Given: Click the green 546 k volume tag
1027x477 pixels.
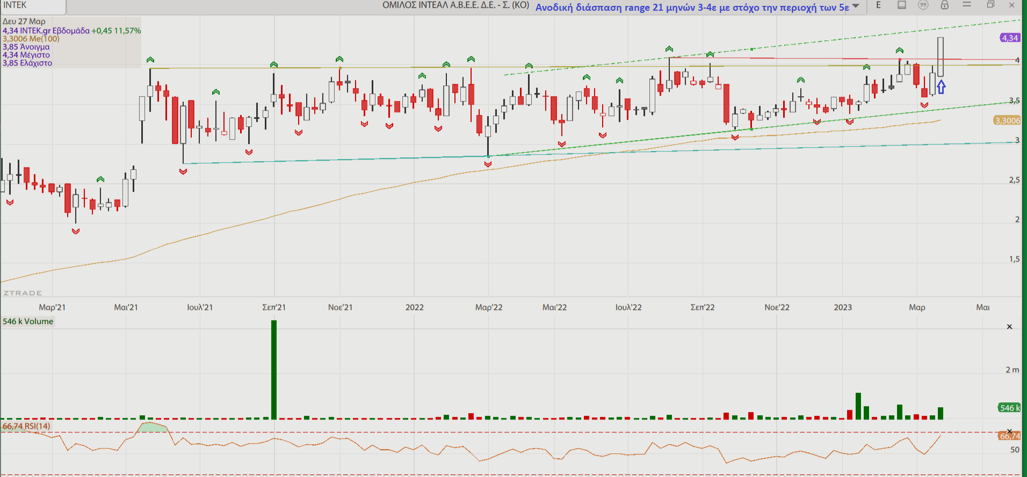Looking at the screenshot, I should pyautogui.click(x=1009, y=408).
